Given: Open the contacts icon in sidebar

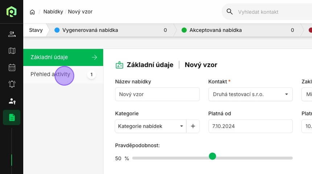Looking at the screenshot, I should tap(12, 34).
